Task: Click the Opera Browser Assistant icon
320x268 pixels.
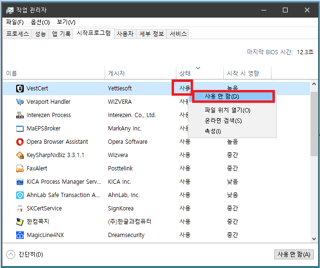Action: coord(20,142)
